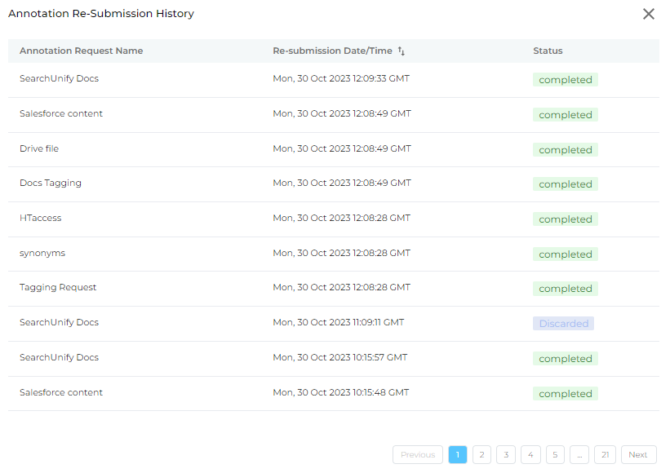Open pagination page 5
Image resolution: width=670 pixels, height=473 pixels.
coord(555,454)
